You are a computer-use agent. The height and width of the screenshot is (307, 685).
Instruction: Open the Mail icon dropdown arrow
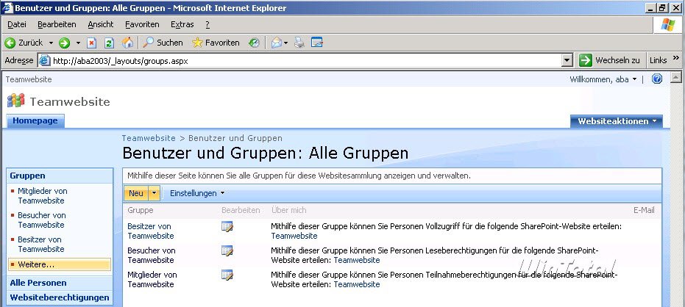(285, 43)
